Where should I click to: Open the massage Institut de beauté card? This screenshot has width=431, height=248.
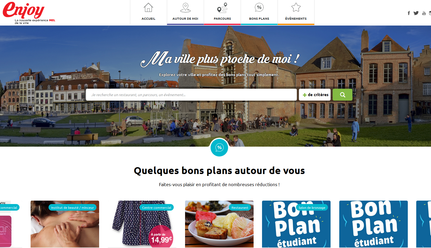(65, 224)
